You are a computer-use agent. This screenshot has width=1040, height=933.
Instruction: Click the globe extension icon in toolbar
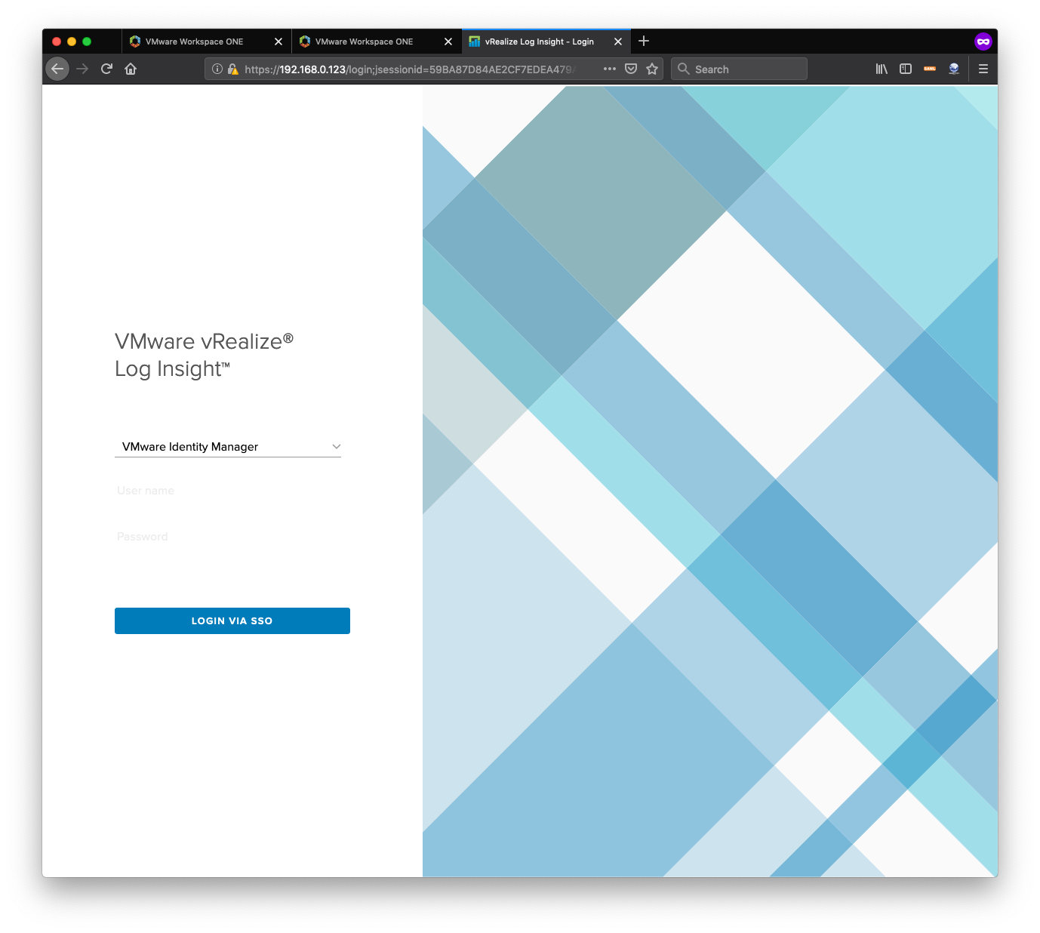point(954,69)
